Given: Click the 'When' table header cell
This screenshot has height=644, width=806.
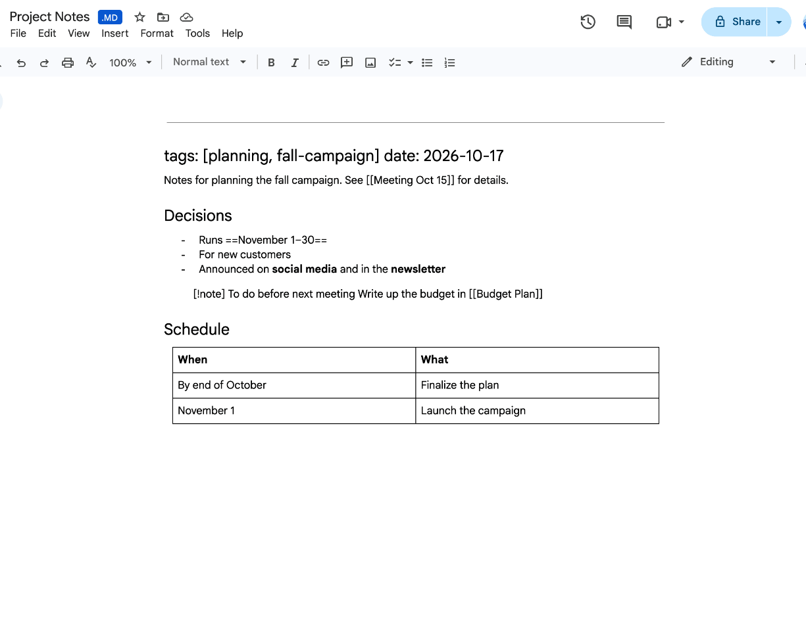Looking at the screenshot, I should click(294, 359).
